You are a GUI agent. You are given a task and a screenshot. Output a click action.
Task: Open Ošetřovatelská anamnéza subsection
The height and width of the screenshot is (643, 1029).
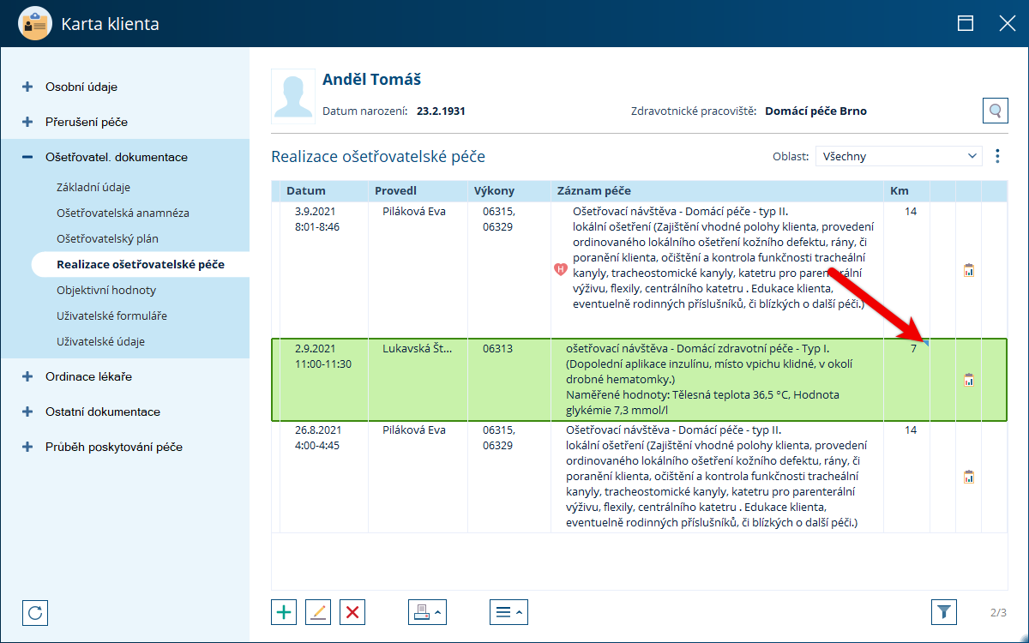point(123,213)
